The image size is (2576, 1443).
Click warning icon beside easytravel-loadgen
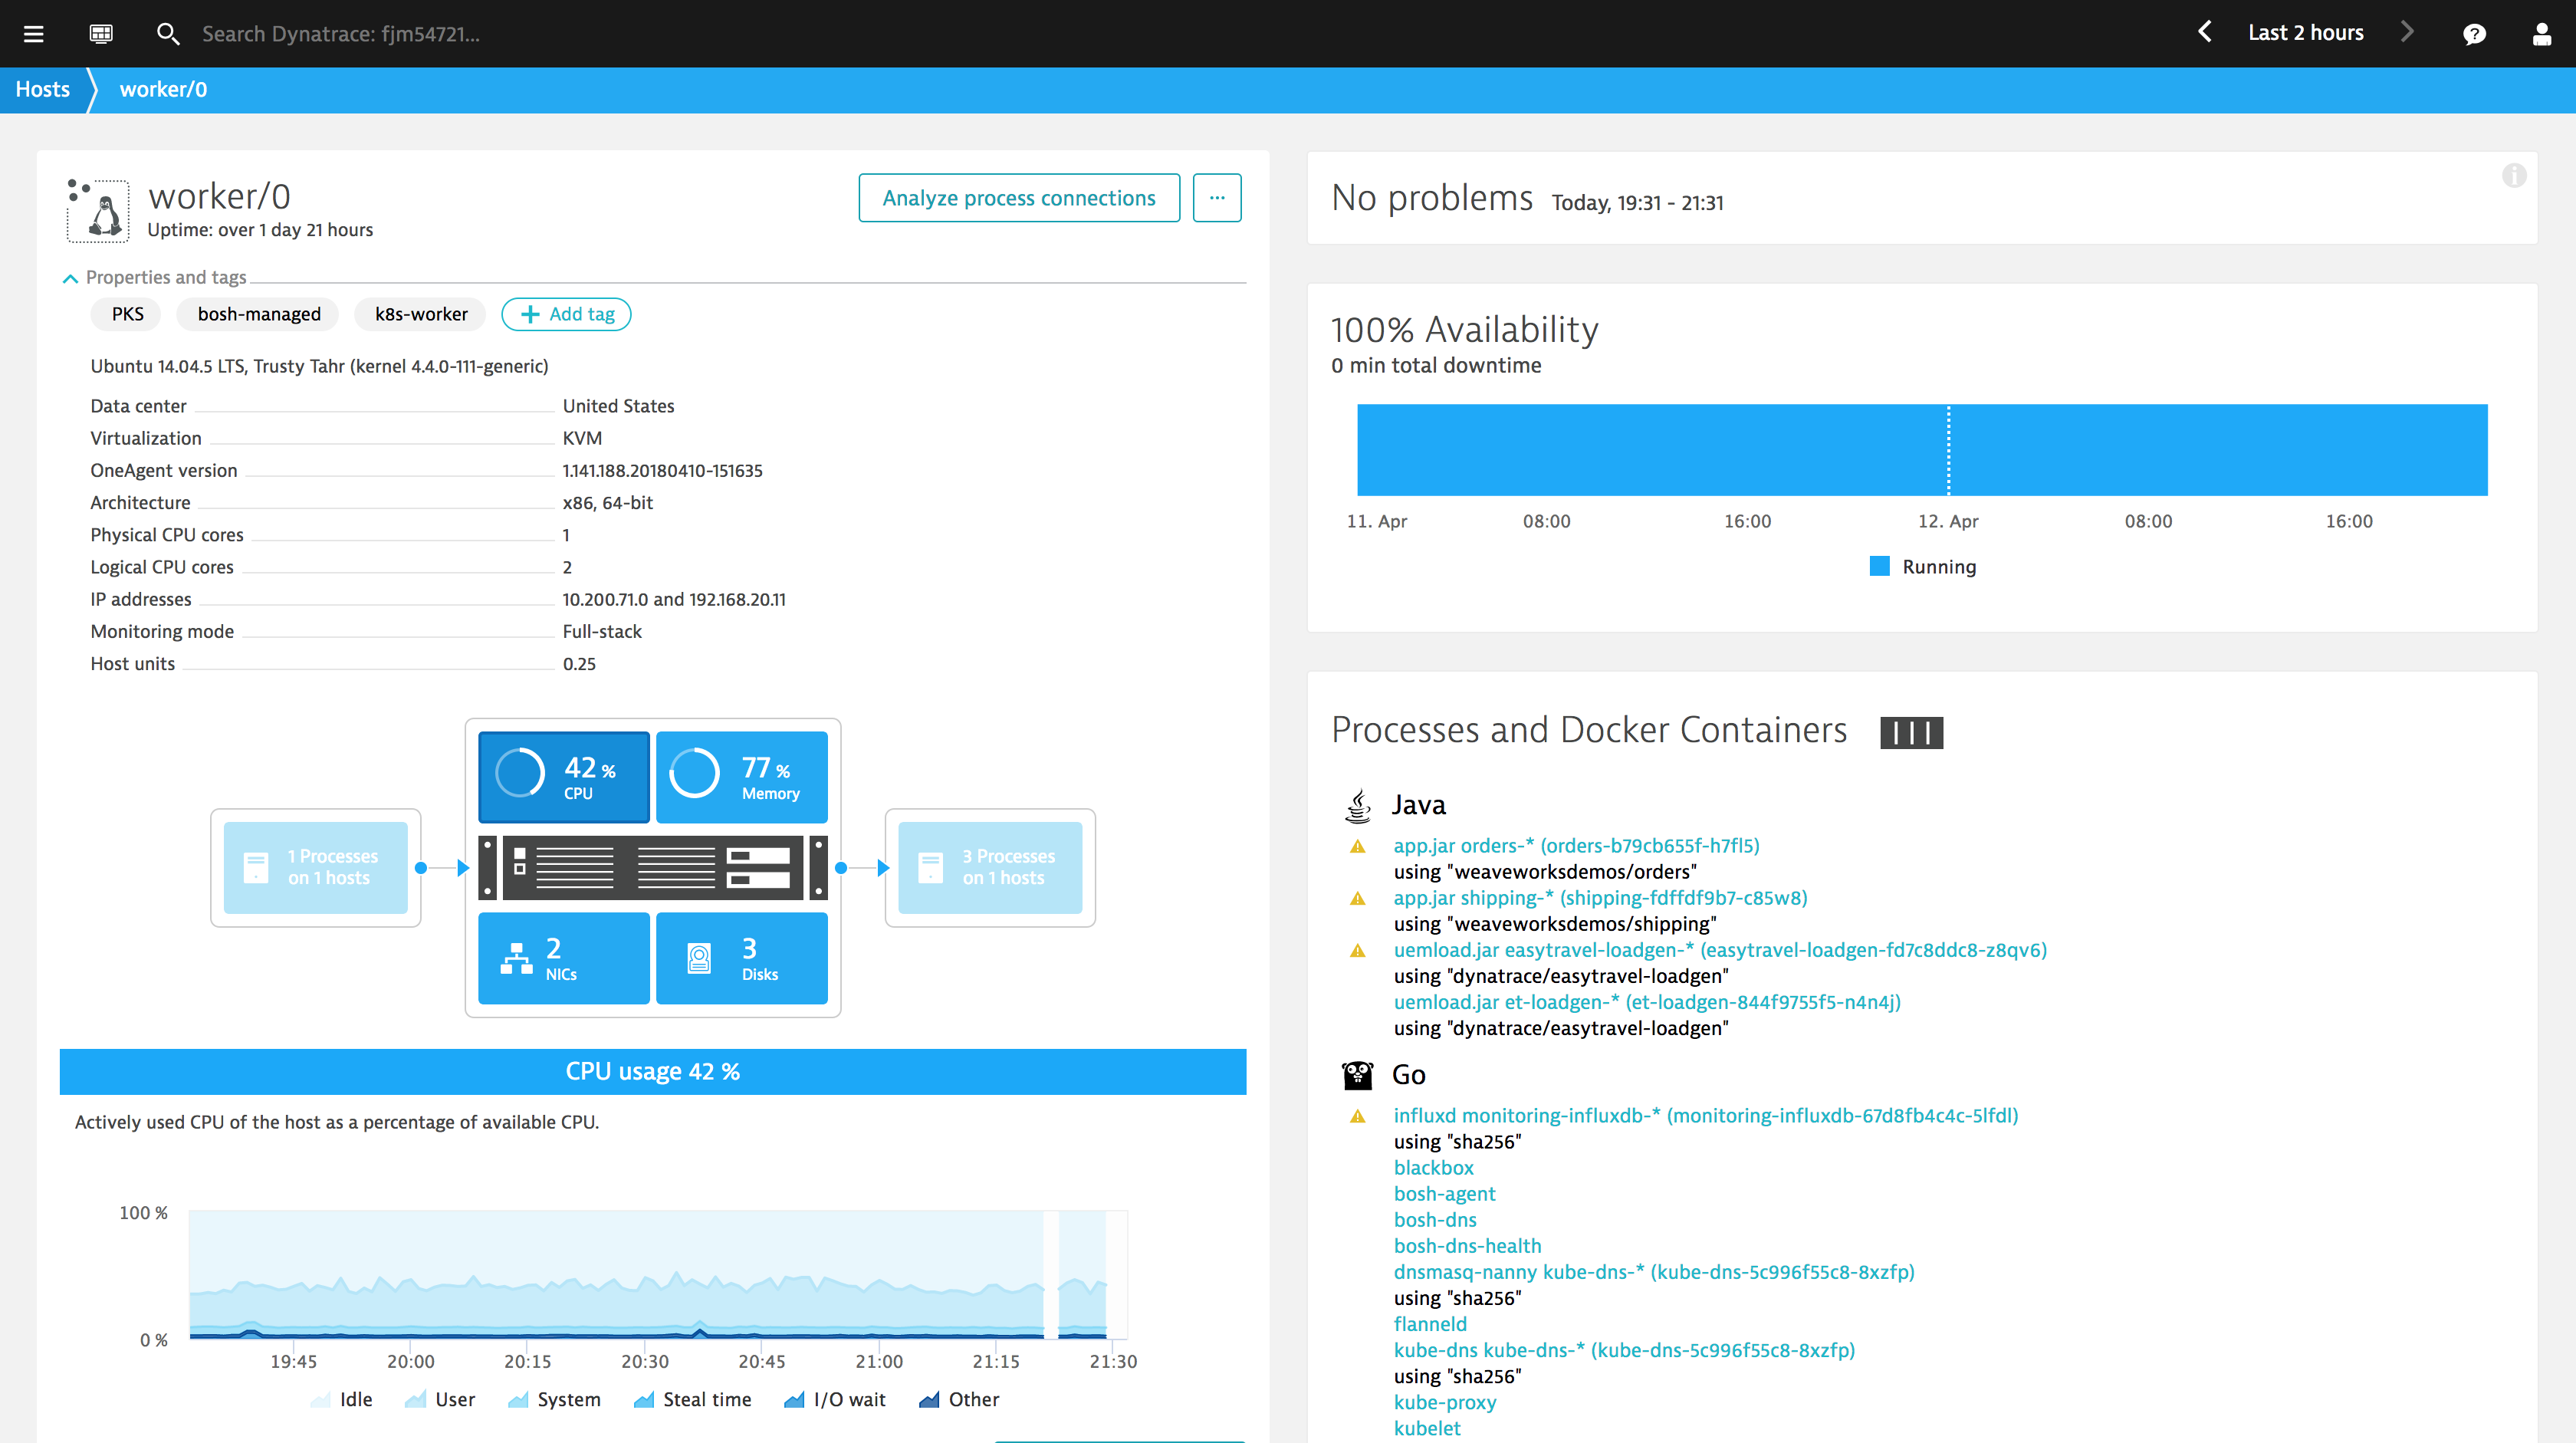coord(1357,951)
